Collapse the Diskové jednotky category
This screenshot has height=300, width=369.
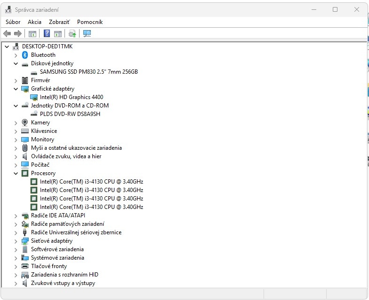[16, 64]
